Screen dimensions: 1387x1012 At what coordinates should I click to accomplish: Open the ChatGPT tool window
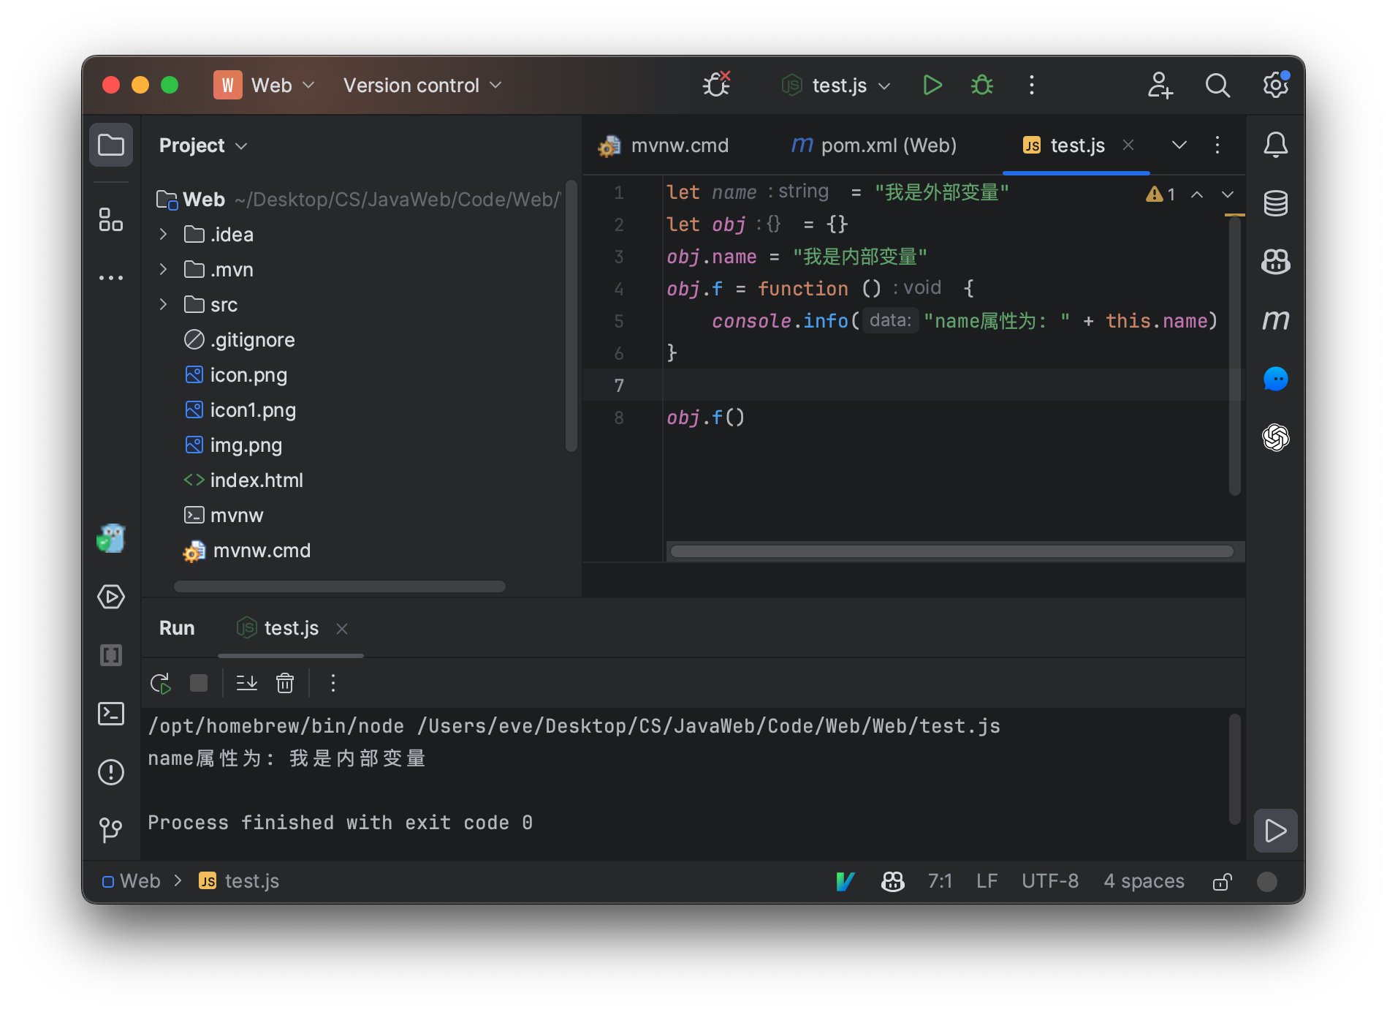tap(1276, 437)
